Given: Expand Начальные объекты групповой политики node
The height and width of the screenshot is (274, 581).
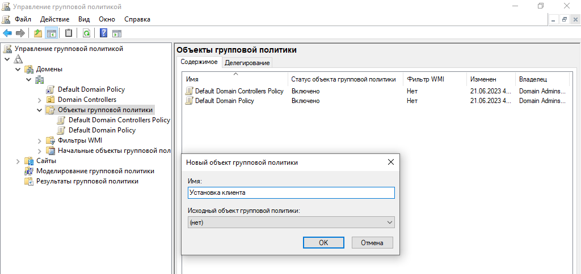Looking at the screenshot, I should (x=40, y=151).
